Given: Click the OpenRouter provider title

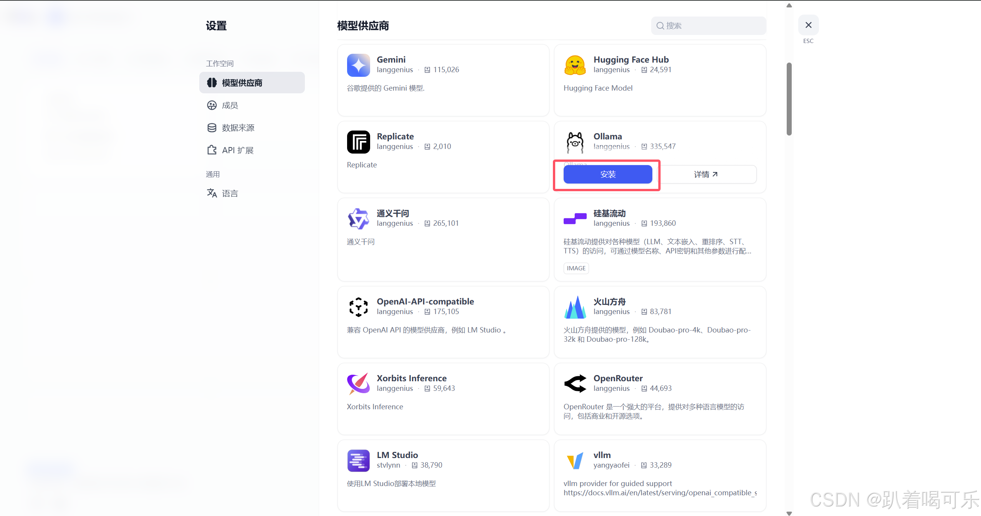Looking at the screenshot, I should pos(618,378).
